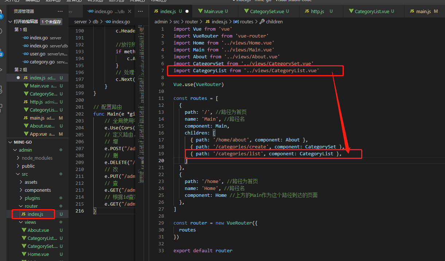Close the index.go ...\db editor tab

(x=130, y=12)
